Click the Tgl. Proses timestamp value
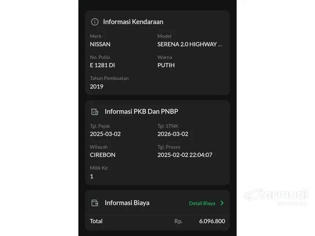The height and width of the screenshot is (236, 315). coord(185,155)
